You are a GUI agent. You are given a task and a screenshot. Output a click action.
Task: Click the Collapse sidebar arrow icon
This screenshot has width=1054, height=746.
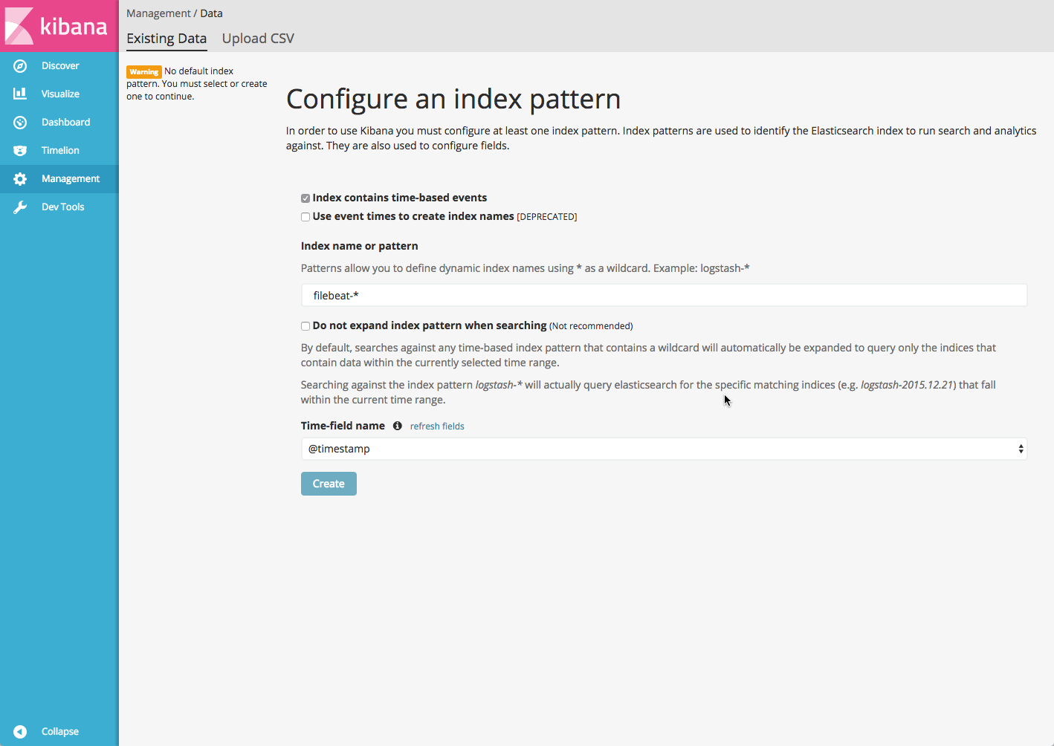[20, 732]
